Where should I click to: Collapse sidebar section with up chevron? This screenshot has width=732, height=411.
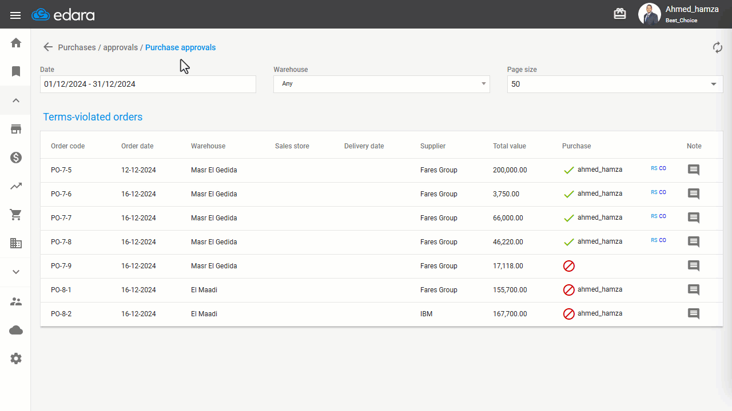pyautogui.click(x=16, y=100)
